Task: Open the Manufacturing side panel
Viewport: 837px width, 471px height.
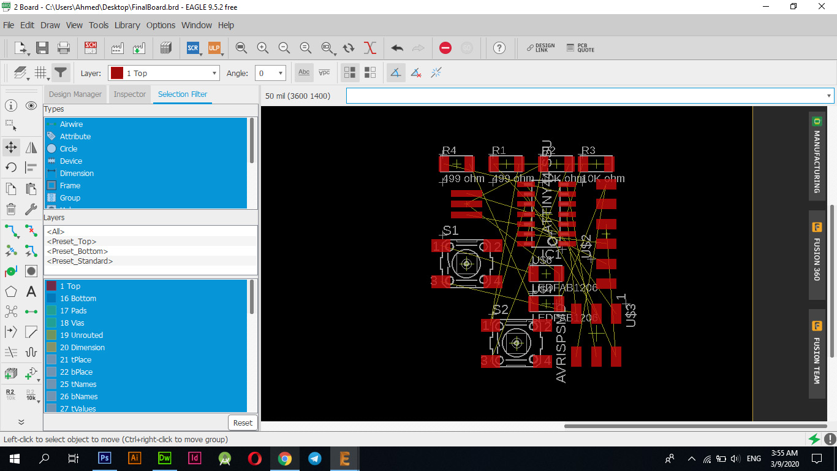Action: [817, 155]
